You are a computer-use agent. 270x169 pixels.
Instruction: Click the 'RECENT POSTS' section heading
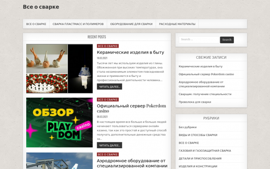pos(97,37)
